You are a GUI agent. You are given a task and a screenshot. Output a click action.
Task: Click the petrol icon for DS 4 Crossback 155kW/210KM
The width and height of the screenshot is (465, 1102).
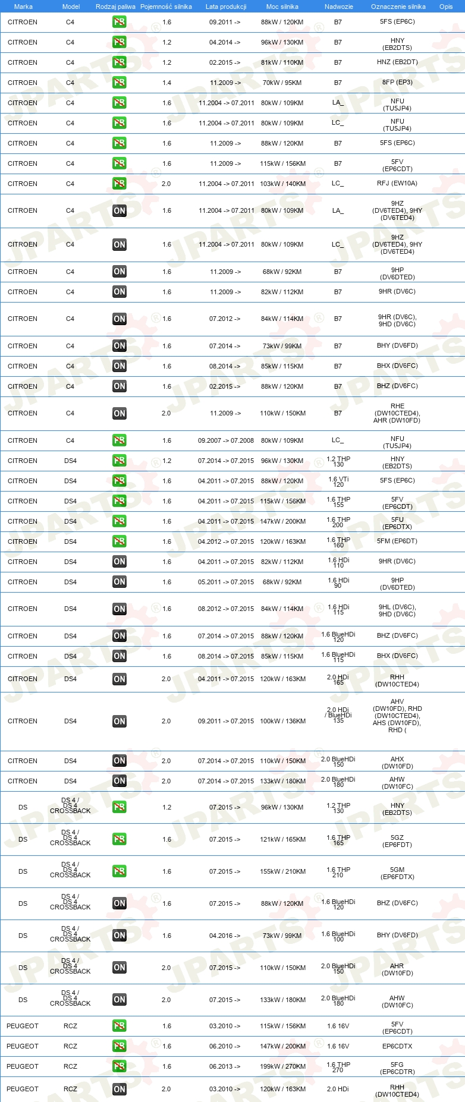[120, 871]
